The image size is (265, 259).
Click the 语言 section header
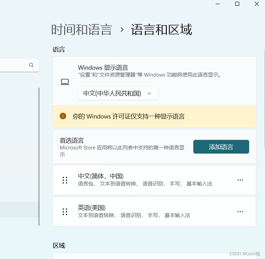[x=59, y=49]
